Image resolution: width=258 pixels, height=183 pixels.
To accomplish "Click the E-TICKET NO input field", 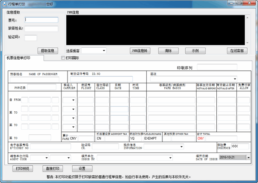I will pos(50,146).
